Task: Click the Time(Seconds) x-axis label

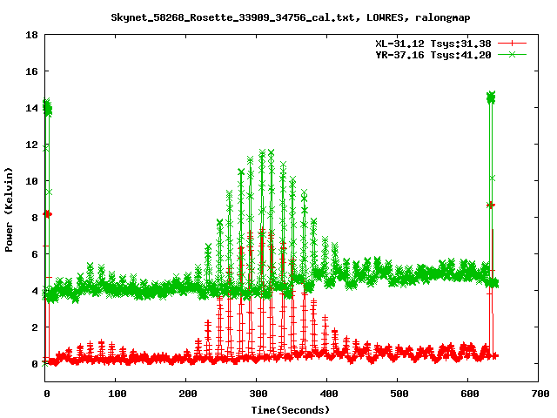Action: coord(290,410)
